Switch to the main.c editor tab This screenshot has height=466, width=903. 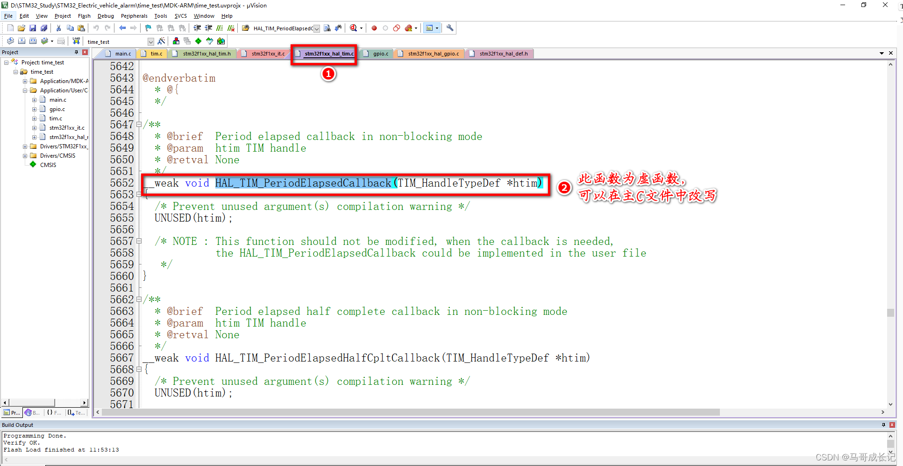(x=119, y=54)
